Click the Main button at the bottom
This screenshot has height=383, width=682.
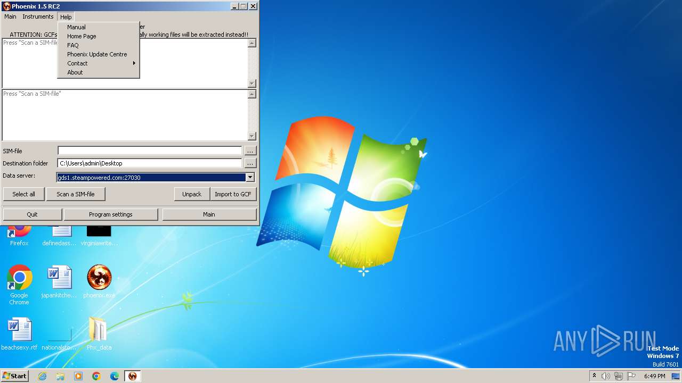tap(209, 214)
